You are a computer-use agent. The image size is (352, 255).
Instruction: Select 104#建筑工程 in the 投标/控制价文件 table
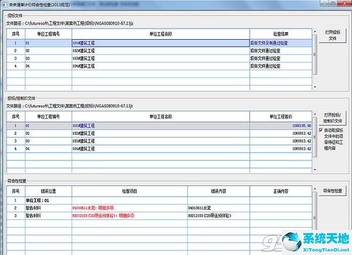[x=161, y=149]
